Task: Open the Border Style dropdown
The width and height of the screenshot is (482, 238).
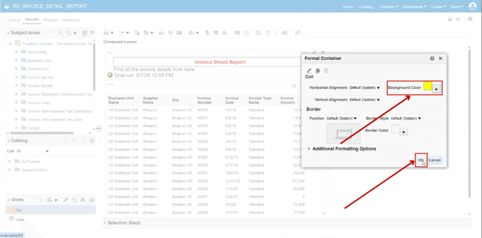Action: click(406, 118)
